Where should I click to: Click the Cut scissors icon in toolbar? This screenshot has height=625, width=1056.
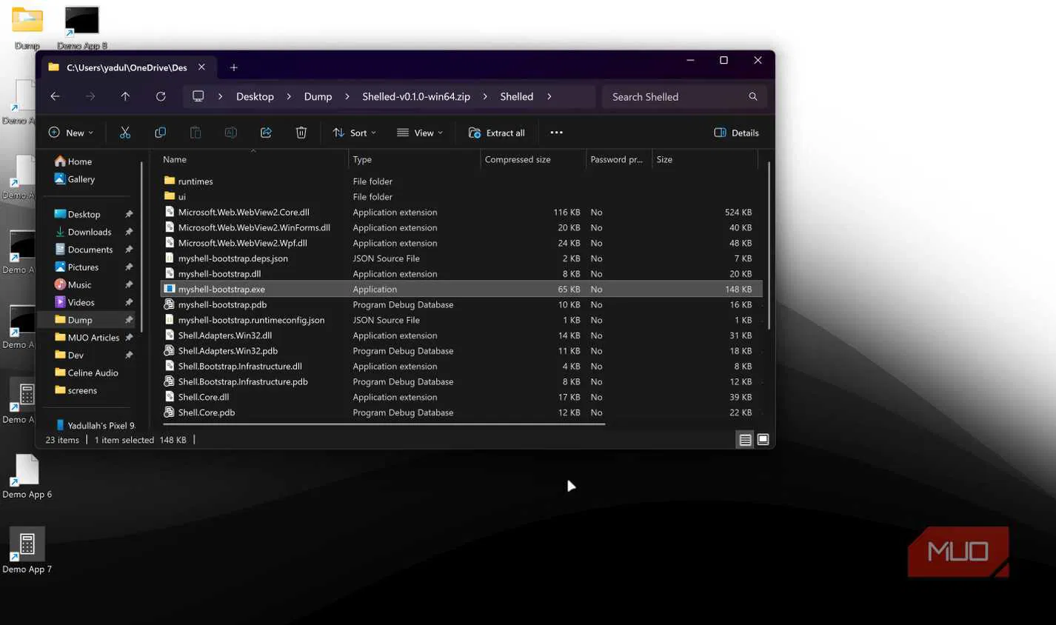coord(125,133)
